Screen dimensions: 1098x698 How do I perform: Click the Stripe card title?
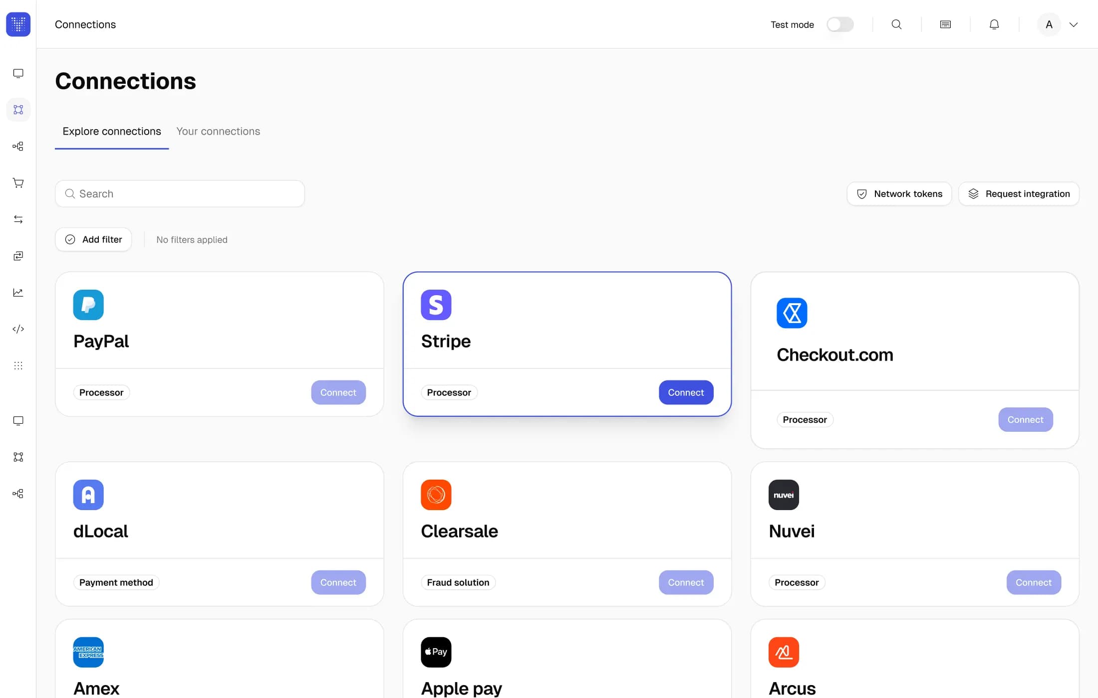coord(446,341)
